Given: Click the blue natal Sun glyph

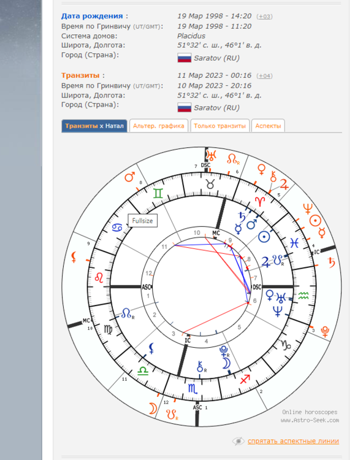Looking at the screenshot, I should (264, 237).
